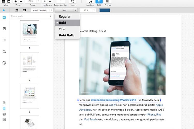194x129 pixels.
Task: Choose Regular from font style menu
Action: (68, 17)
